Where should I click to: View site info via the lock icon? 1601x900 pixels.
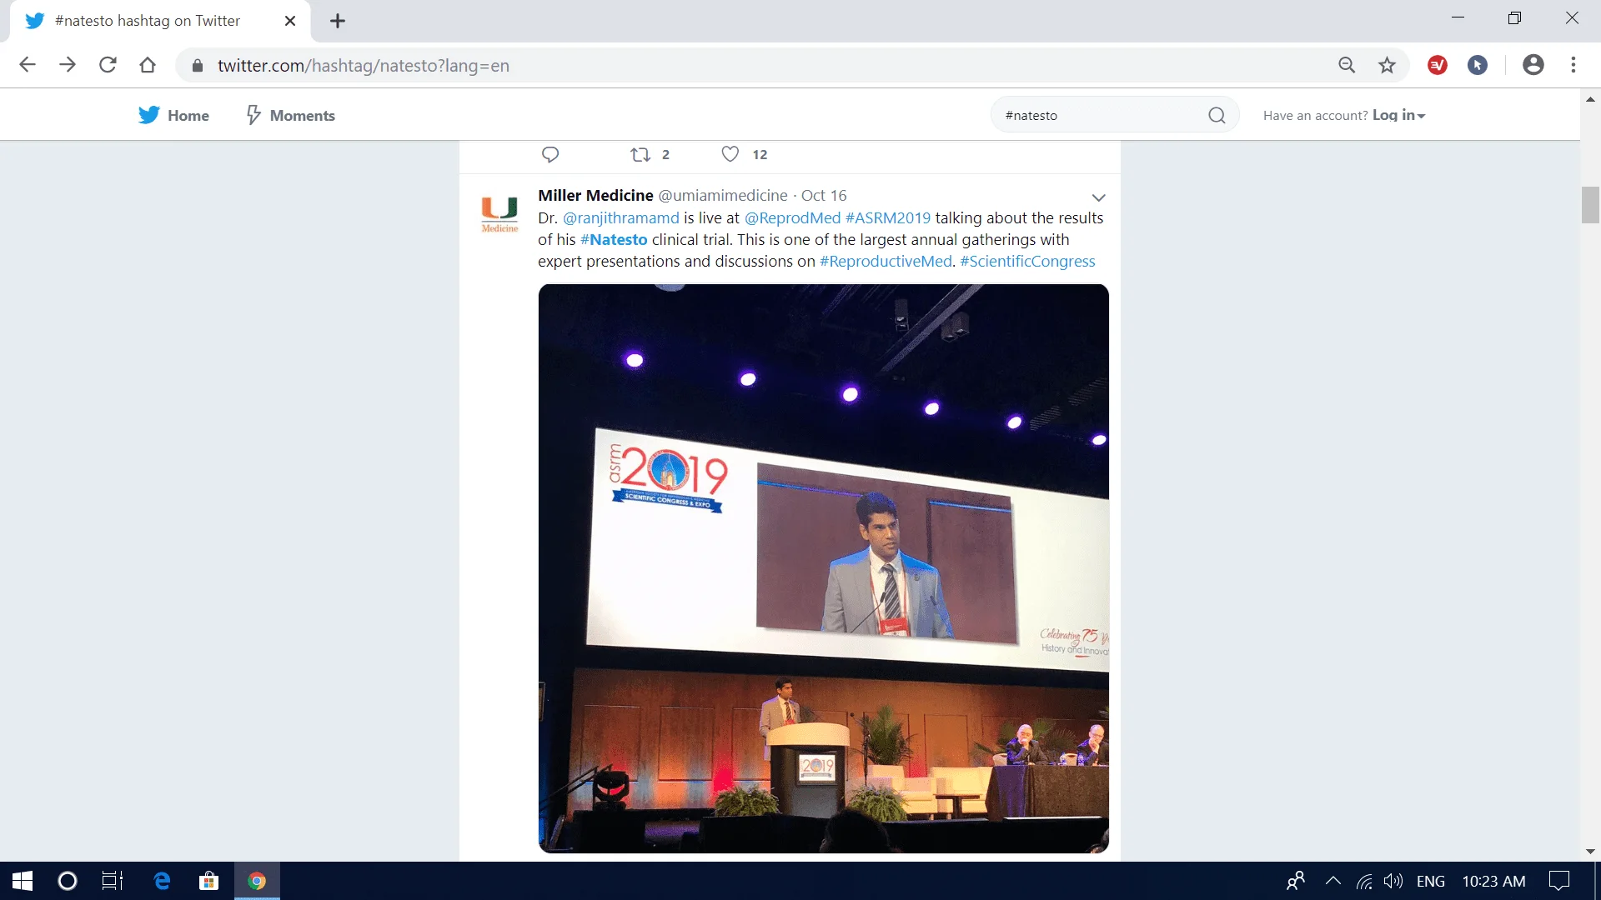pyautogui.click(x=198, y=66)
